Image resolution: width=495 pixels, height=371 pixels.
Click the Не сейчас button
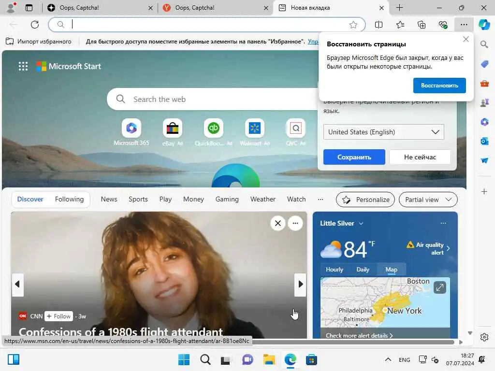420,157
